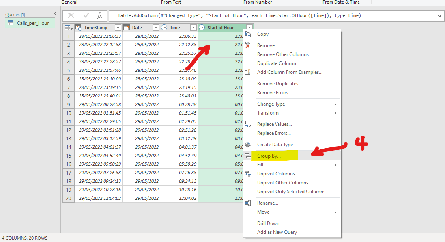445x242 pixels.
Task: Choose Group By from context menu
Action: pyautogui.click(x=269, y=156)
